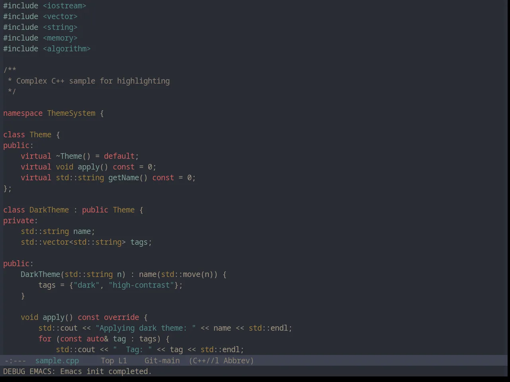Click 'getName()' method declaration

[x=128, y=177]
